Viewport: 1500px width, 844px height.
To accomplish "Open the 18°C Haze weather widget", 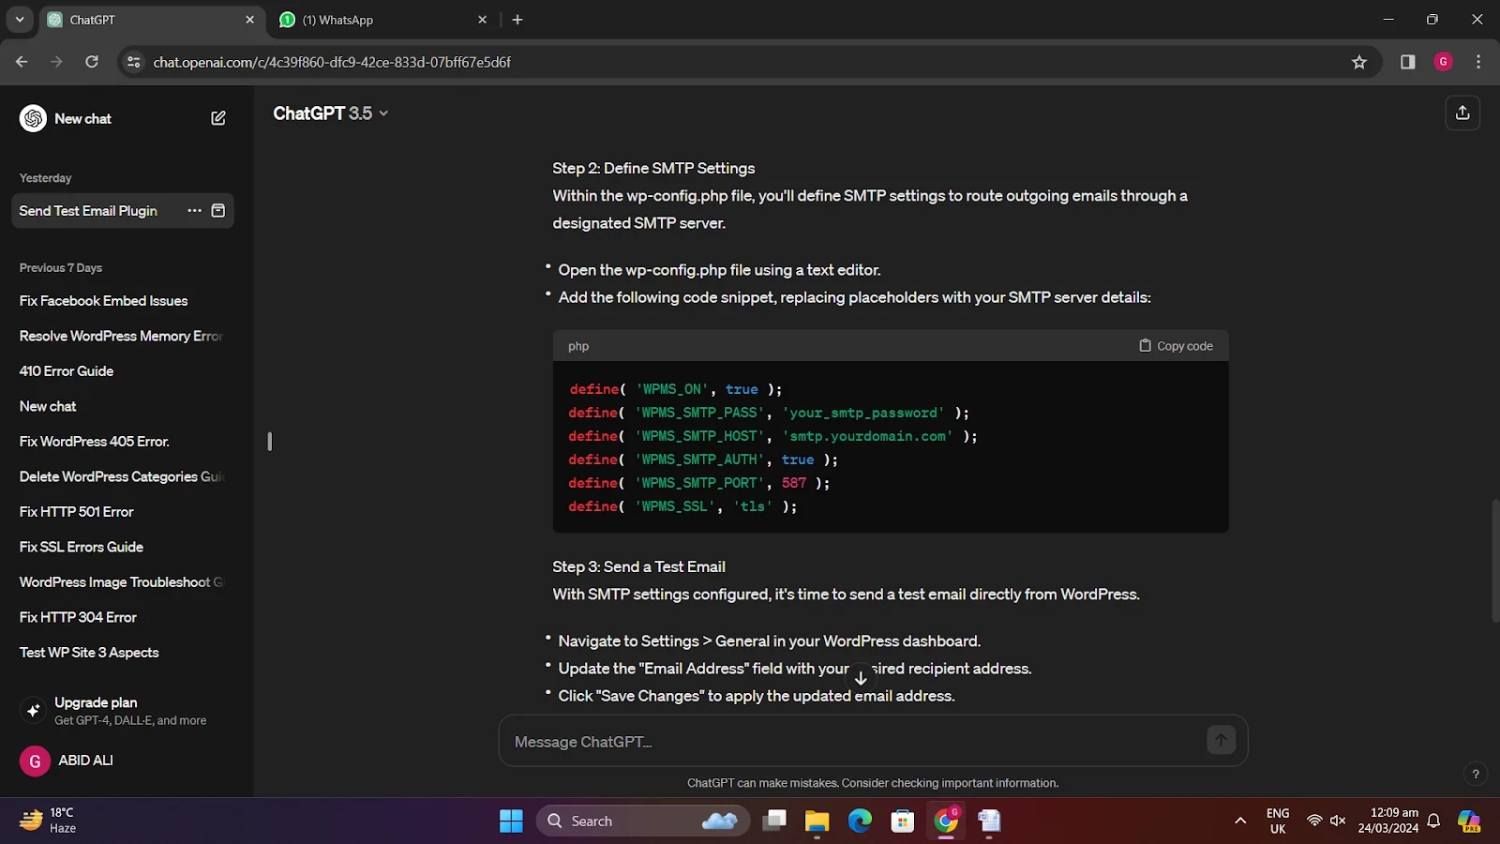I will (49, 821).
